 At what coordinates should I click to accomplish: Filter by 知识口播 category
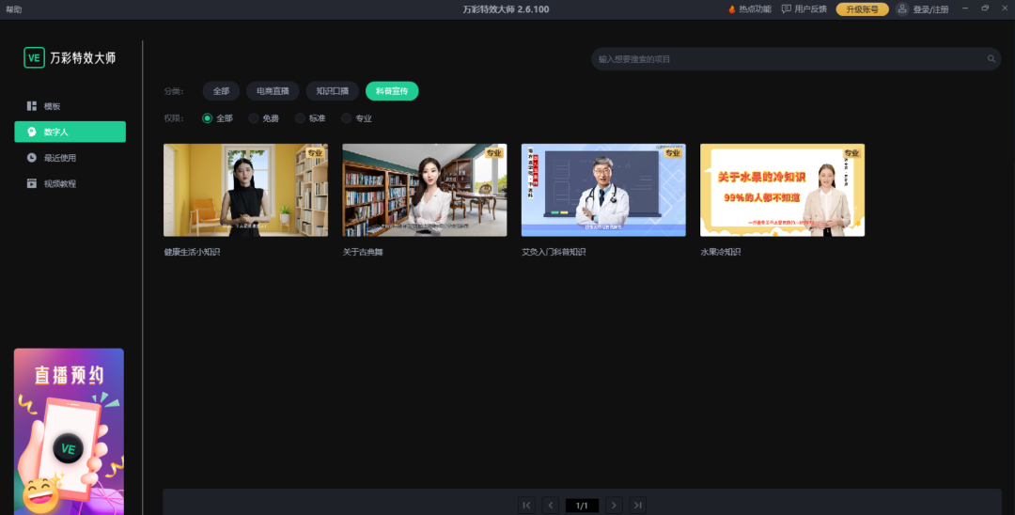coord(332,91)
